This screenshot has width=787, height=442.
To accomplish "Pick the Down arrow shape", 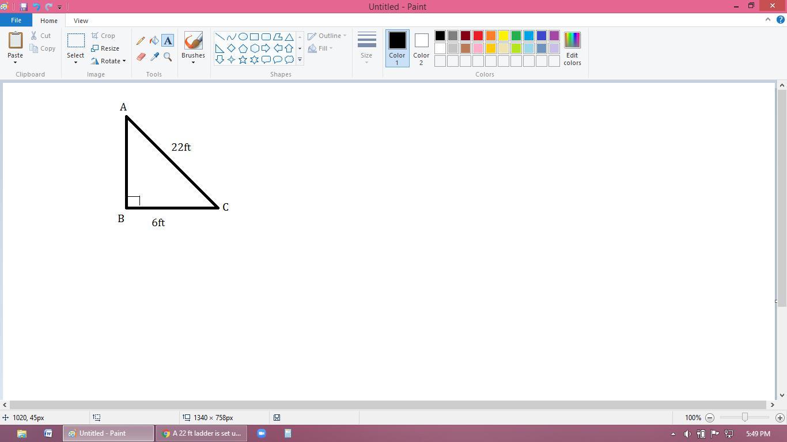I will (x=220, y=59).
